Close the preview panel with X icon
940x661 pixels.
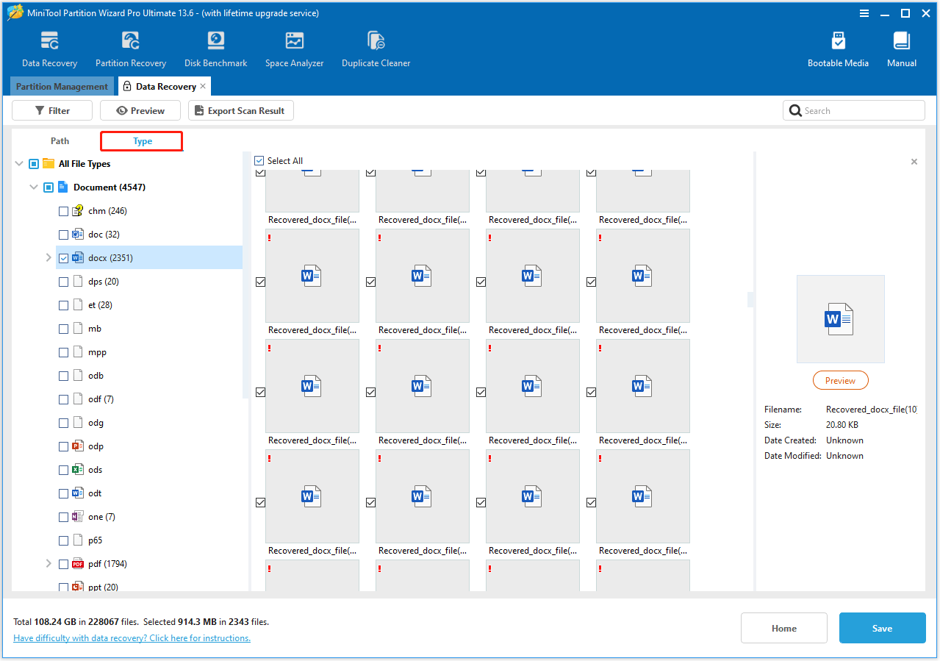pos(914,162)
